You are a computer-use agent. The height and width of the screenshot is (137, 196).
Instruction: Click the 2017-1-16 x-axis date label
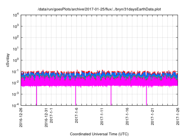pyautogui.click(x=127, y=116)
